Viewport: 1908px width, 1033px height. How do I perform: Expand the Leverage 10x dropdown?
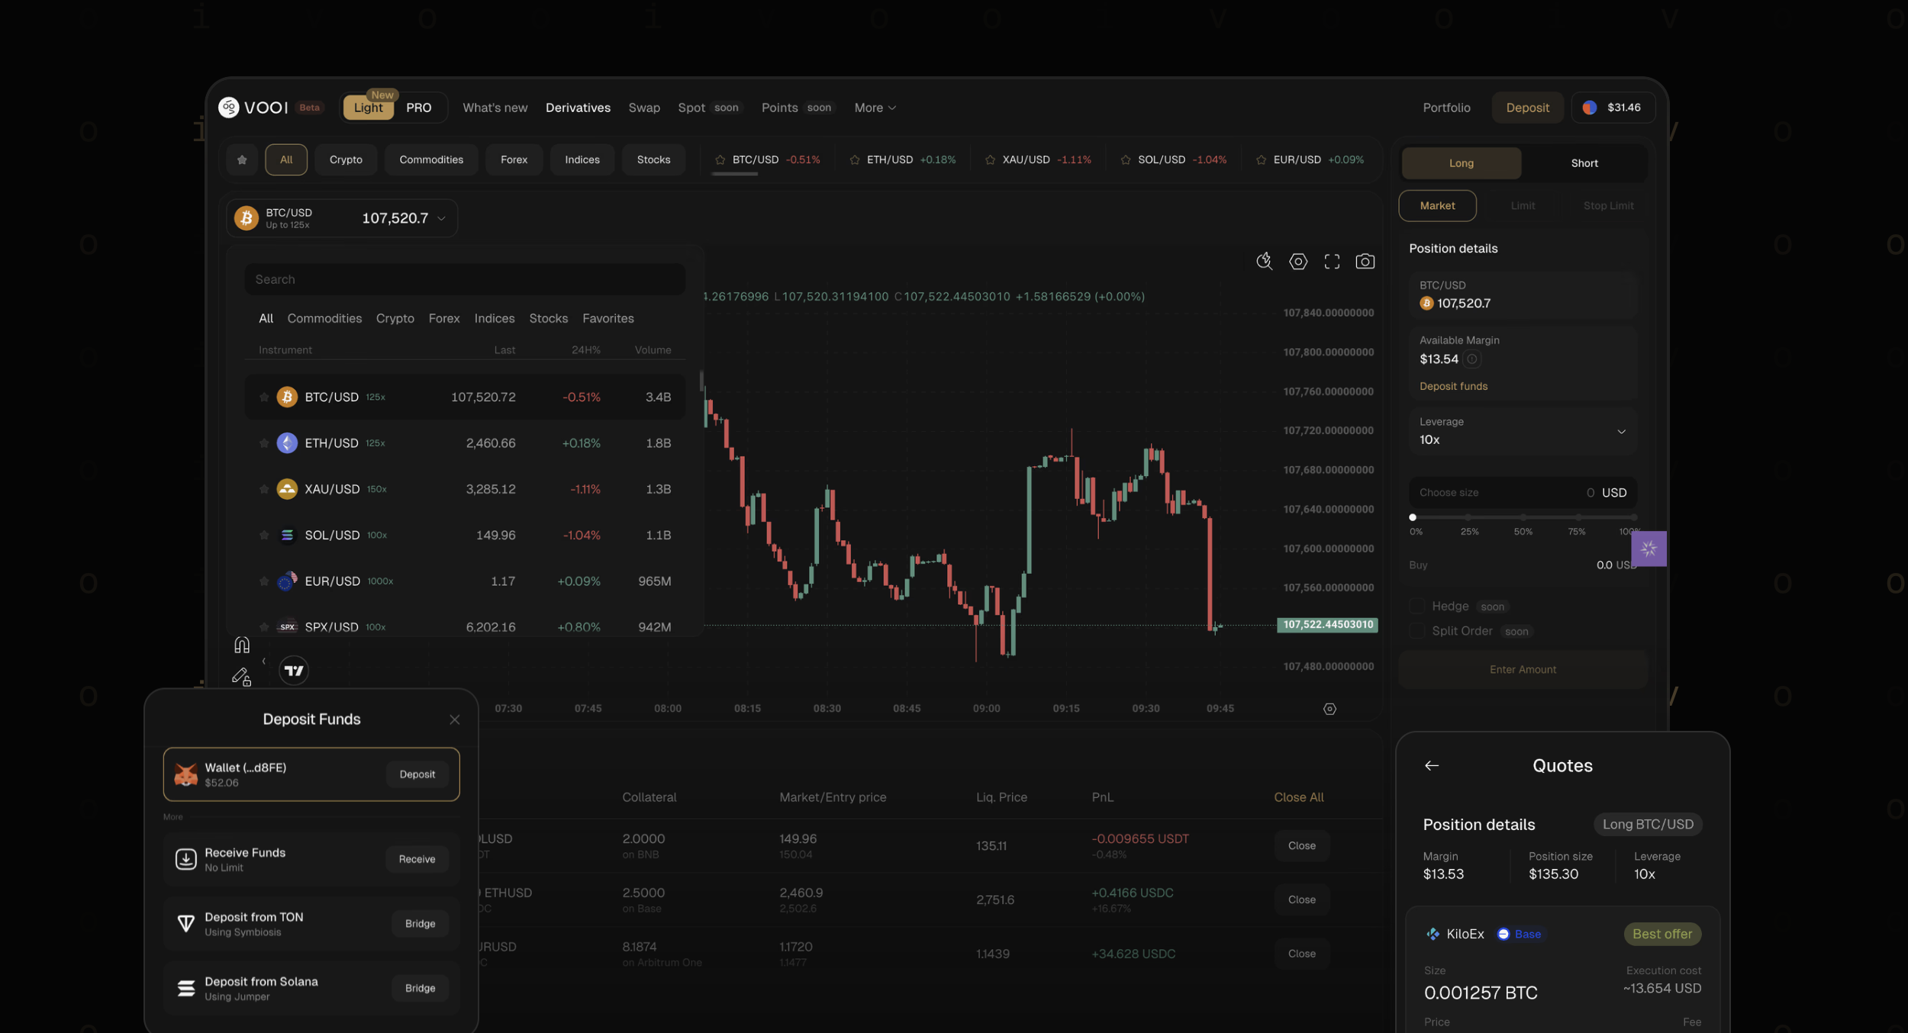(x=1621, y=431)
